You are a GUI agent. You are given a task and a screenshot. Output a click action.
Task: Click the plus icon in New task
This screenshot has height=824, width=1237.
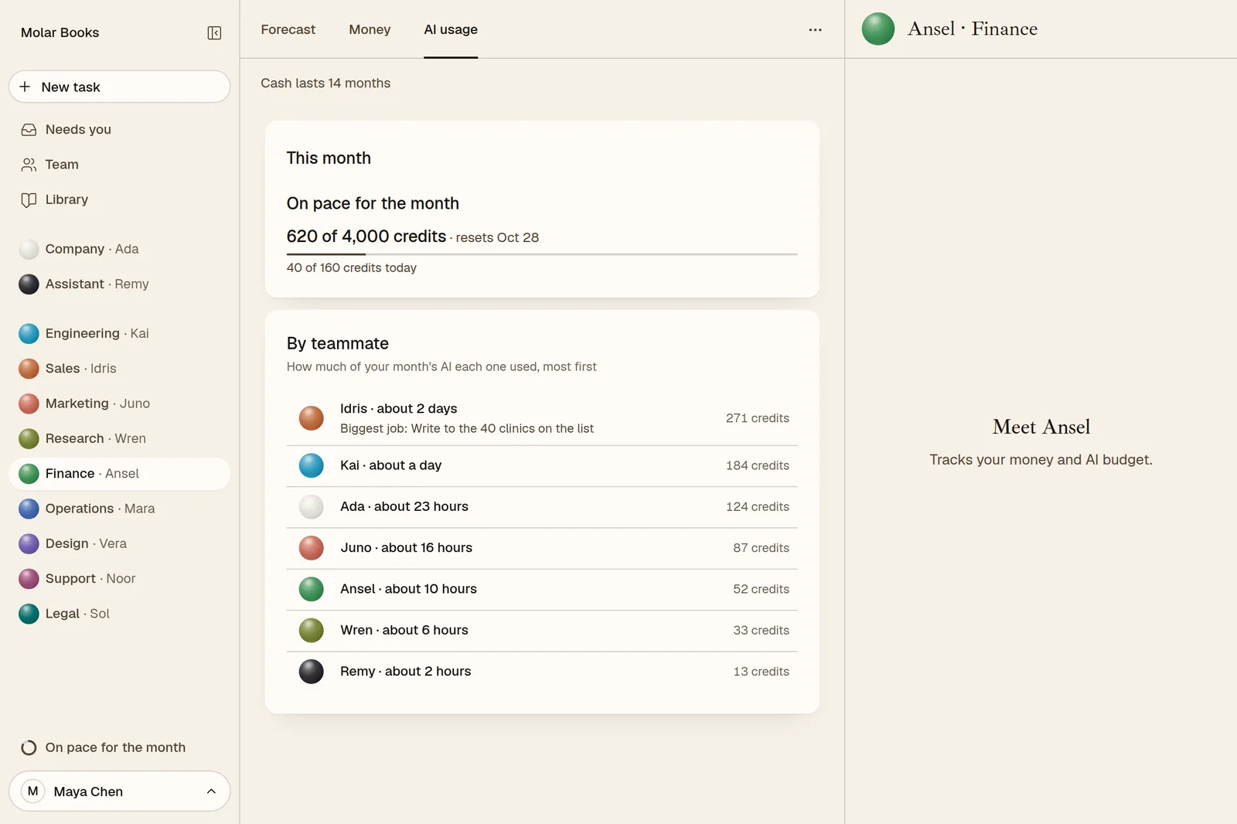(x=25, y=87)
